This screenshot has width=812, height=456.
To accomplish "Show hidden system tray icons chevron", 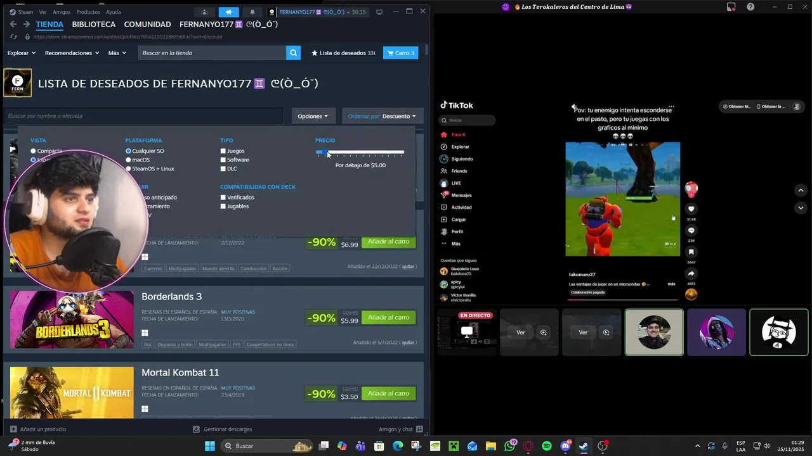I will pyautogui.click(x=698, y=446).
